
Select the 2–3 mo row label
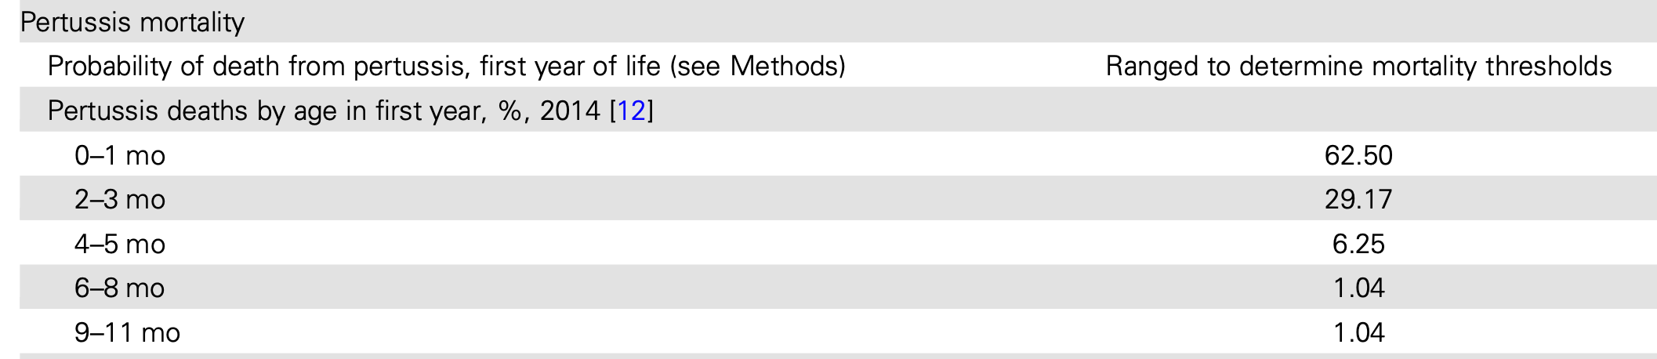tap(120, 200)
